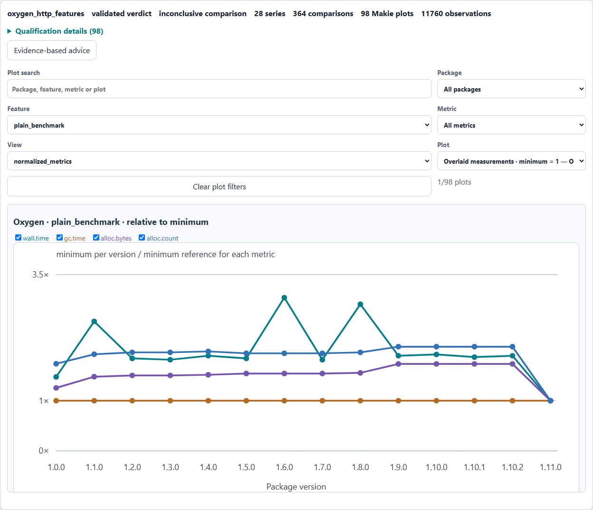Open the View dropdown showing normalized_metrics
The image size is (593, 510).
219,161
